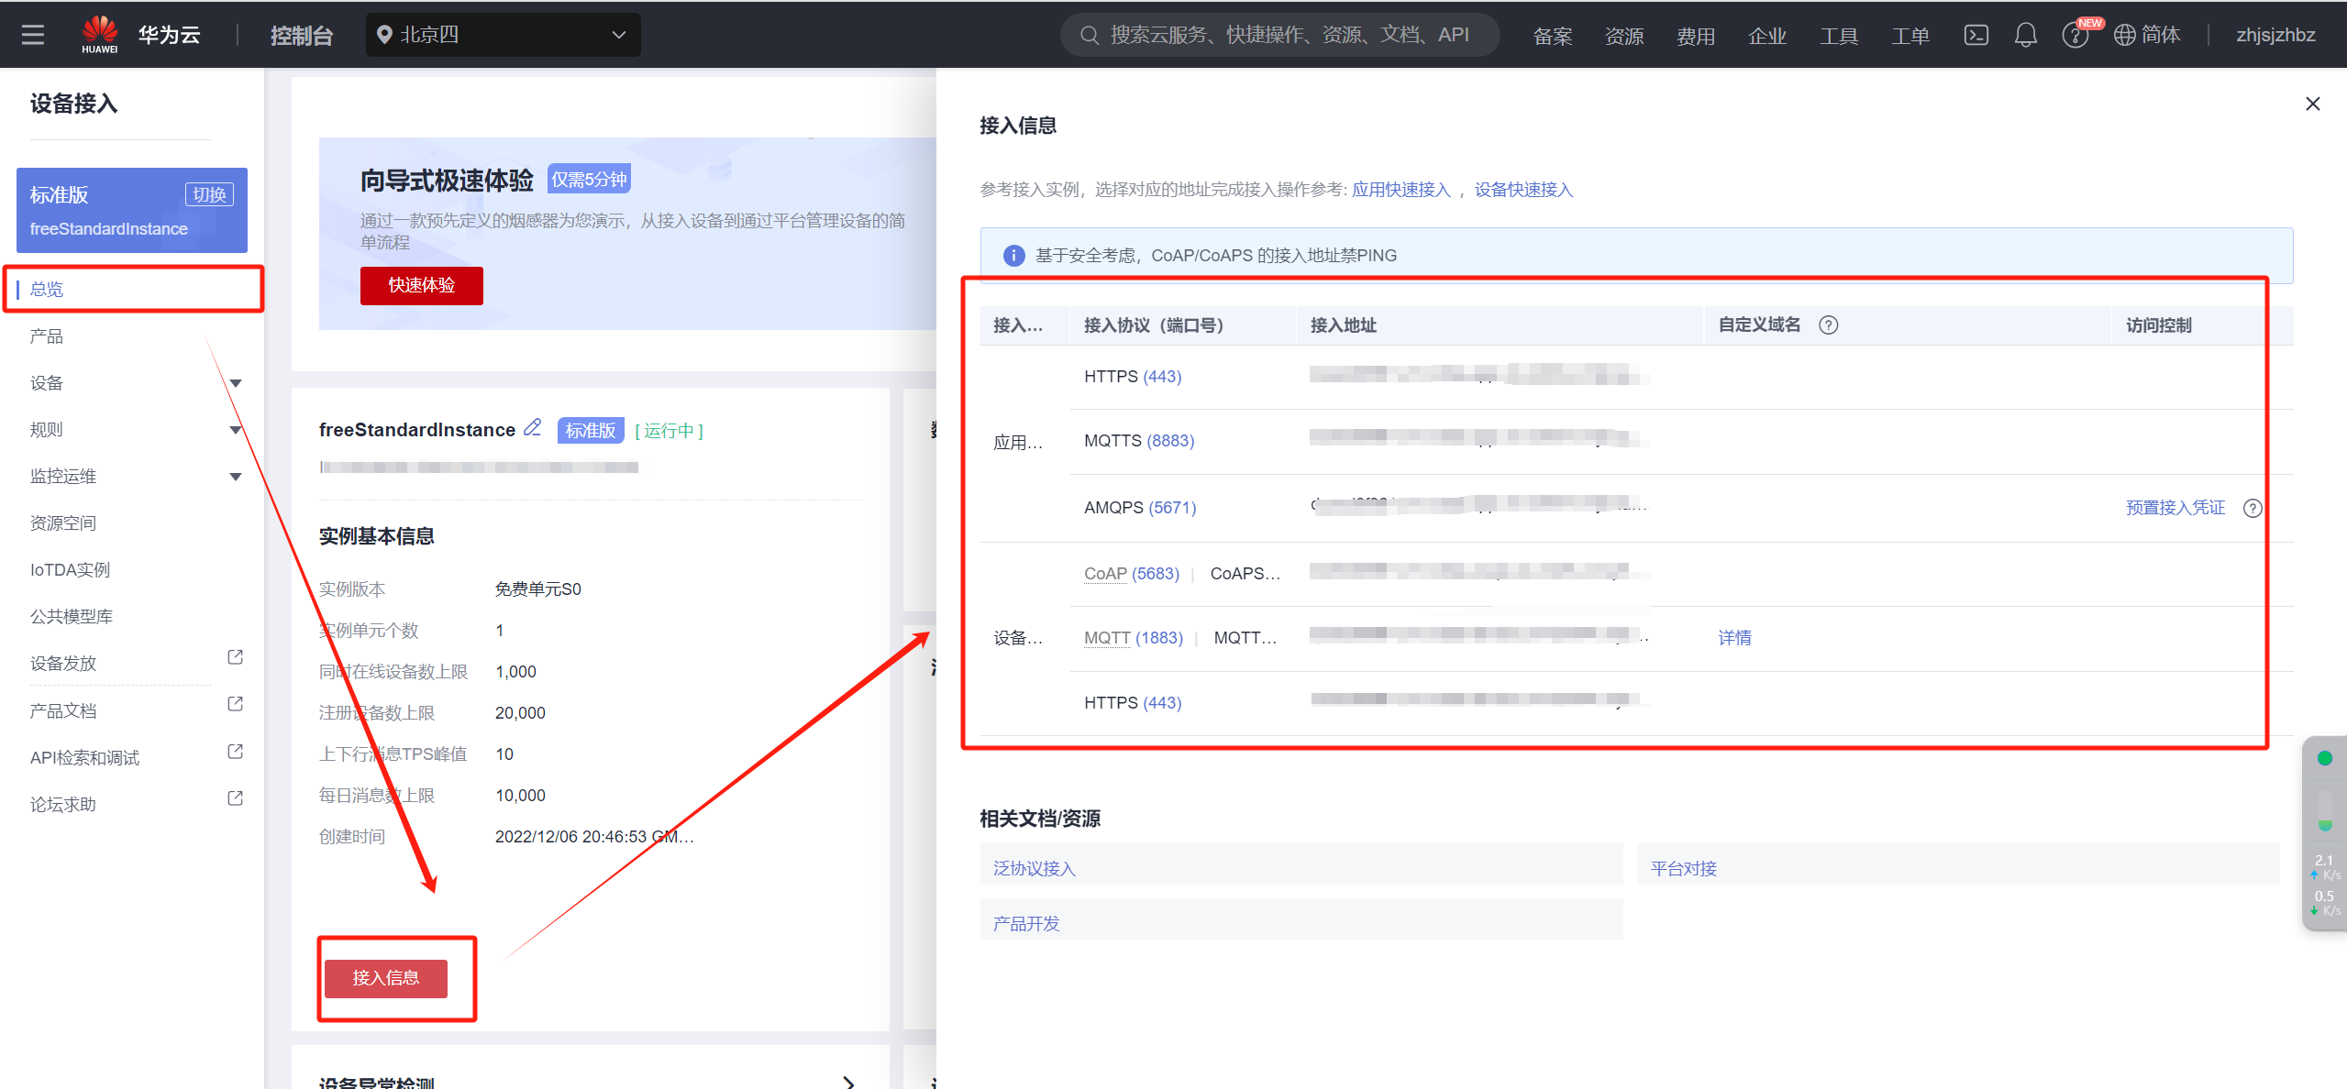Click the red 接入信息 button
2347x1089 pixels.
pyautogui.click(x=386, y=978)
